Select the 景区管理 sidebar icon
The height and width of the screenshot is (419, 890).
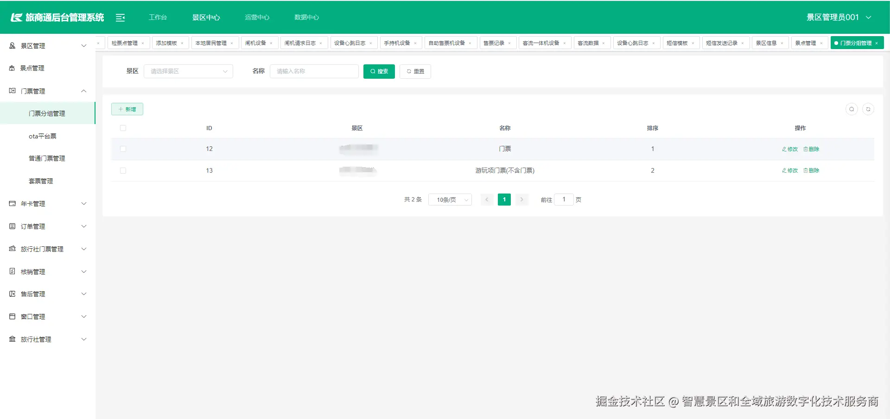pyautogui.click(x=12, y=45)
